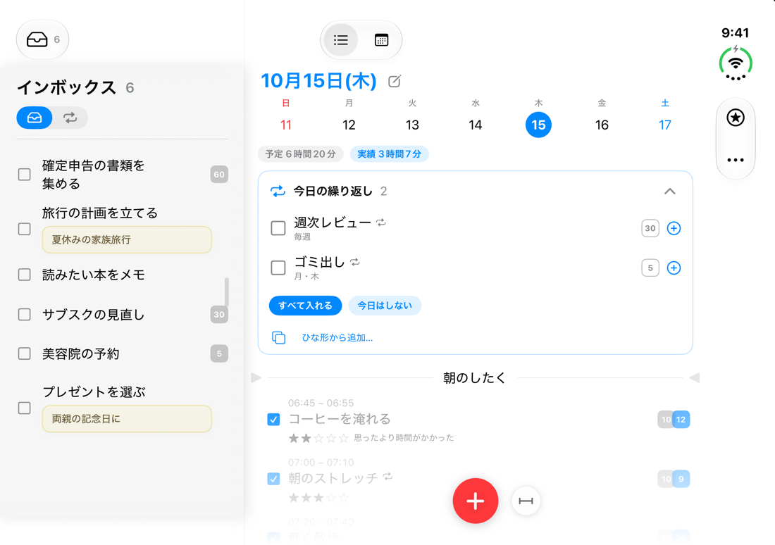Screen dimensions: 775x545
Task: Check 確定申告の書類を集める checkbox
Action: point(24,175)
